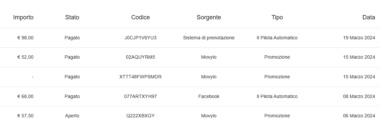The height and width of the screenshot is (123, 382).
Task: Select the Stato column header
Action: [72, 17]
